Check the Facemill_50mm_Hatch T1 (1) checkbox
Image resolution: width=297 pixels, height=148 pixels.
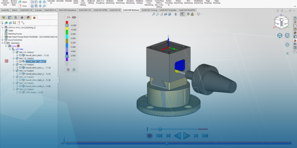click(x=20, y=55)
